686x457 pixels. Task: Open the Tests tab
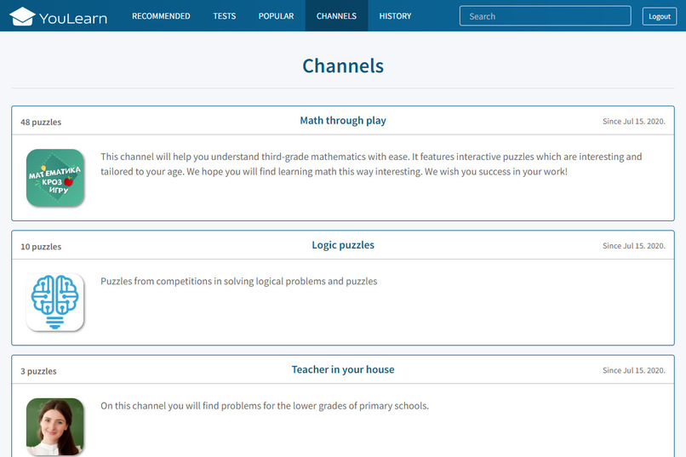(225, 16)
